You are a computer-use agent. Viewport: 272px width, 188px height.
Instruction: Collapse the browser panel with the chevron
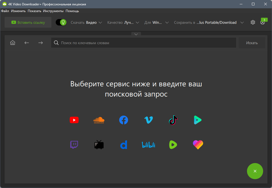coord(136,34)
